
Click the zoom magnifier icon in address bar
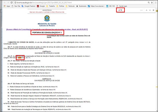click(x=149, y=3)
